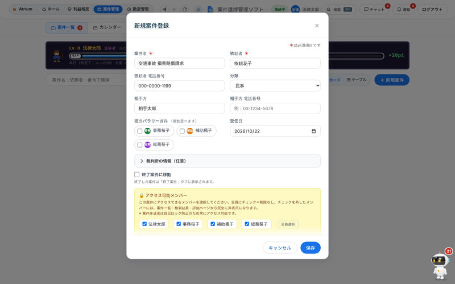Click the EXP progress bar
This screenshot has height=284, width=455.
226,56
